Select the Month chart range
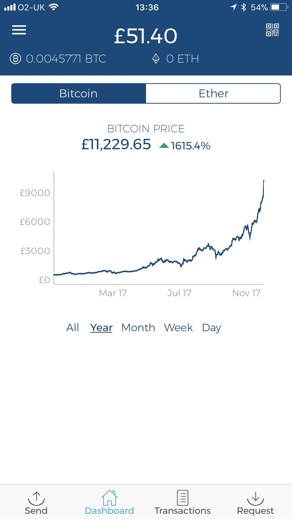Screen dimensions: 292x519 pos(138,328)
